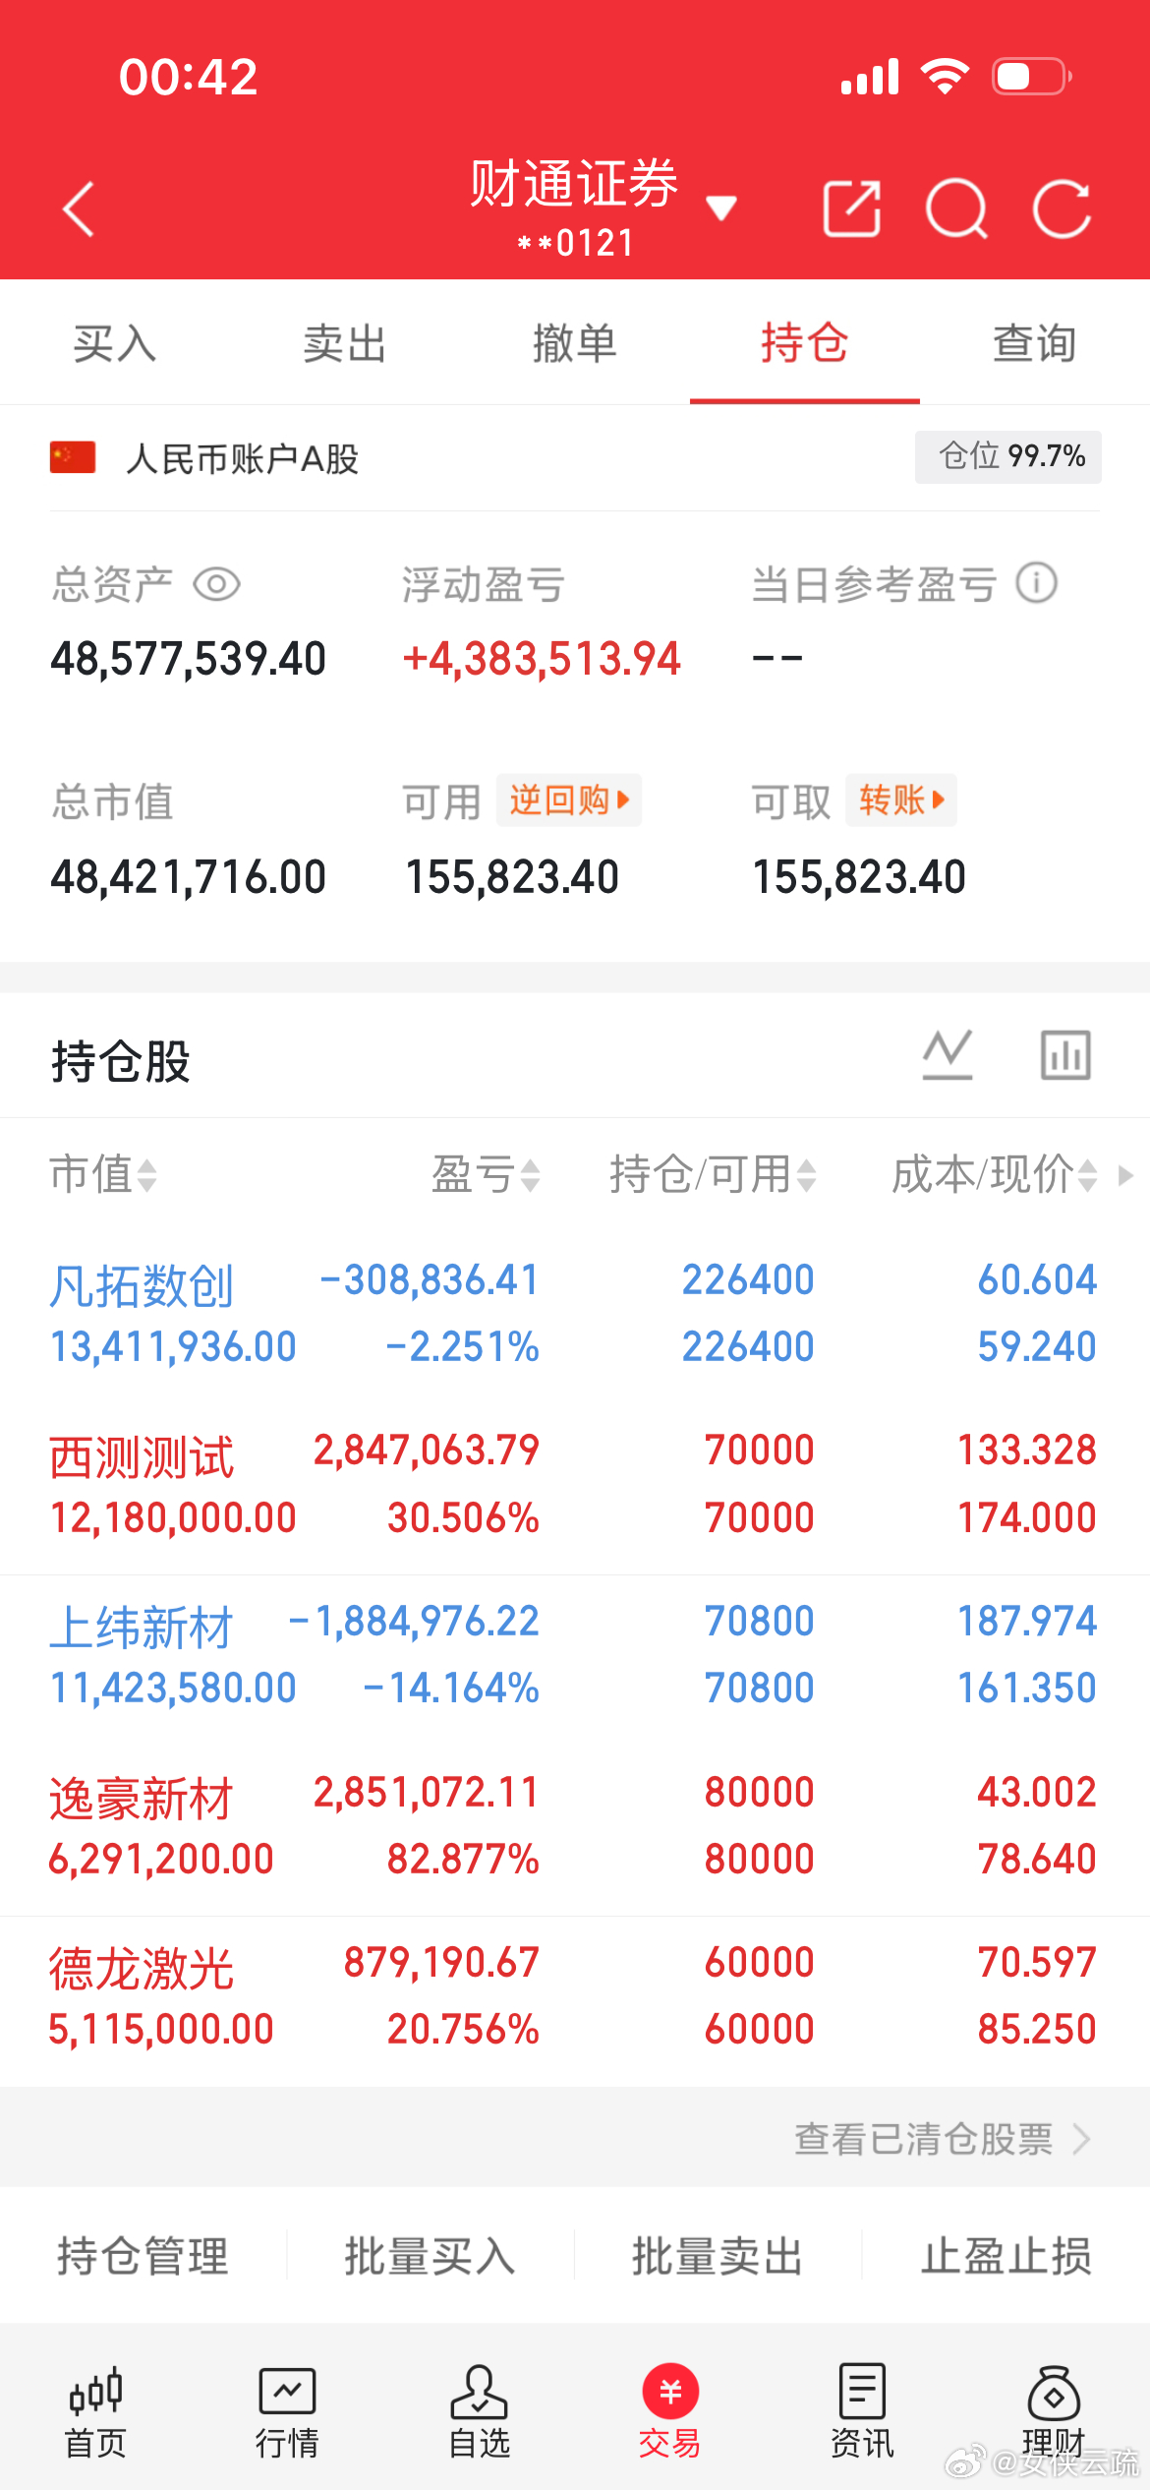
Task: Open the share/export icon in the header
Action: coord(851,208)
